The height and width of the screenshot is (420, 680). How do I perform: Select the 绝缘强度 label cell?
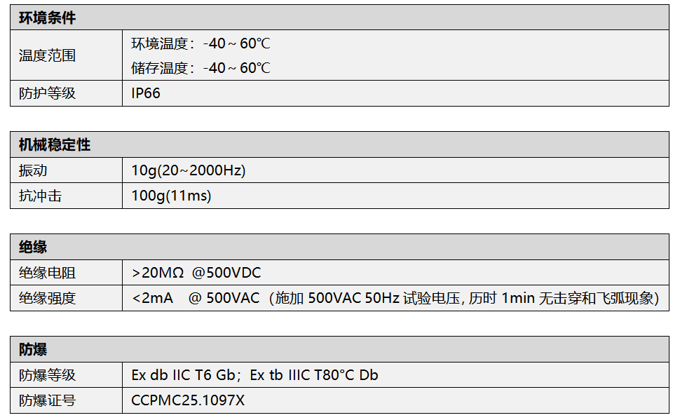pos(47,299)
